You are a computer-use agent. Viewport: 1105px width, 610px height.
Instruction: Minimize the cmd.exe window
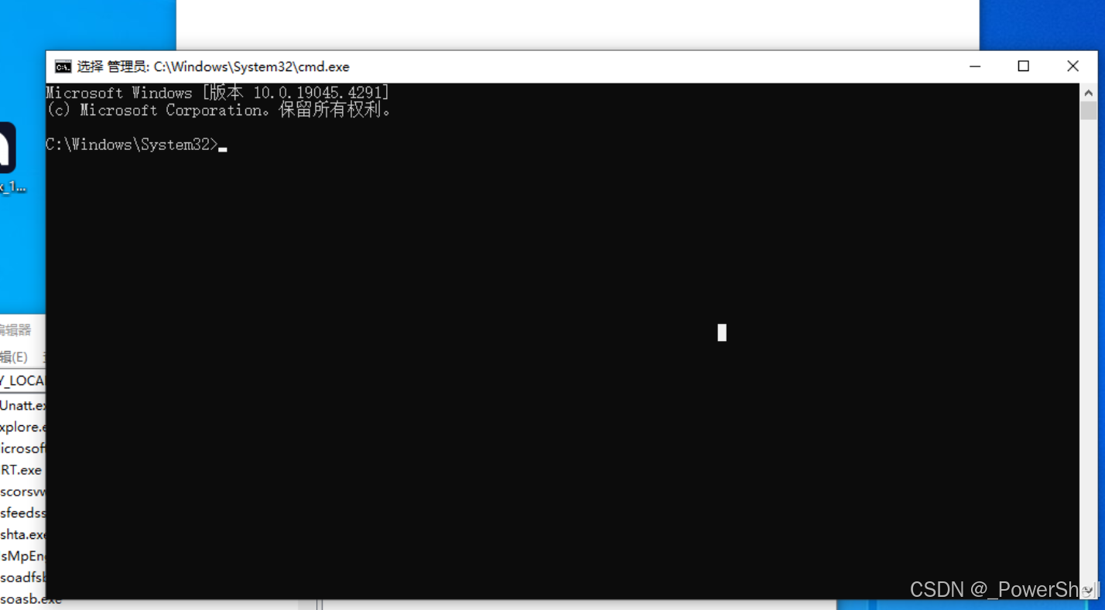[975, 66]
